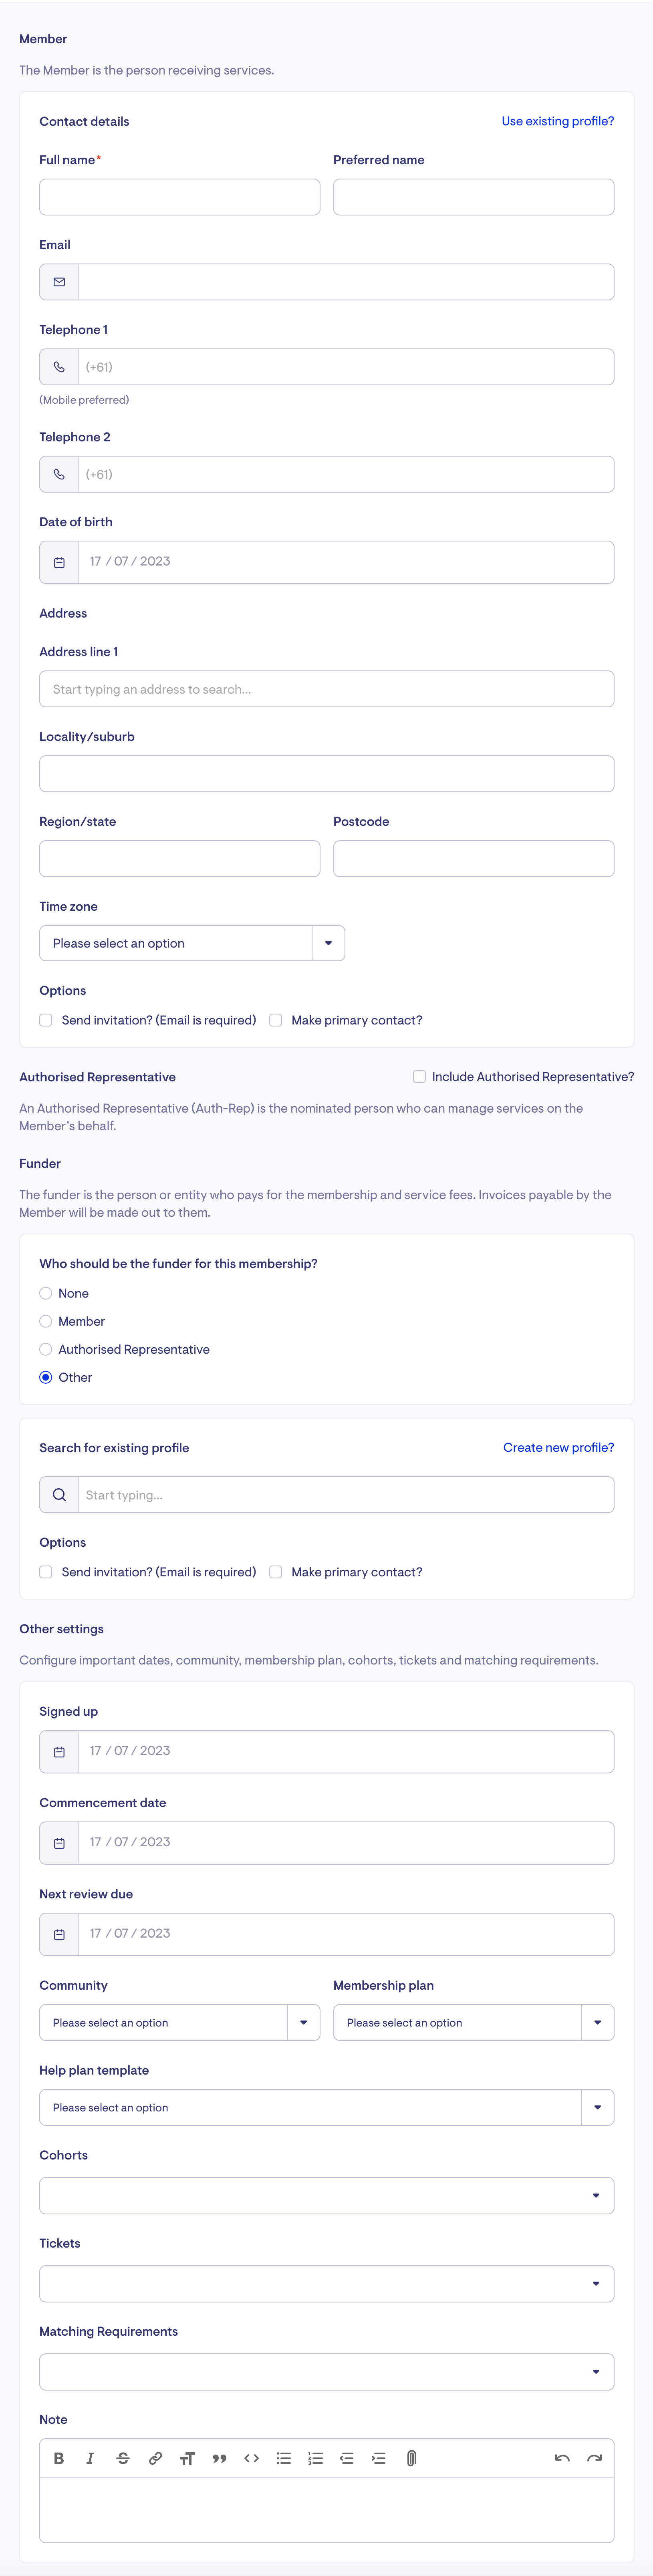653x2576 pixels.
Task: Toggle italic formatting in Note editor
Action: (x=90, y=2457)
